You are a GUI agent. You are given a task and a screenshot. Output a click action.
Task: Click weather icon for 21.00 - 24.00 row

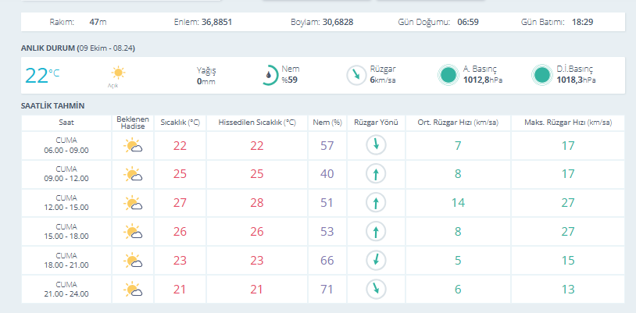click(133, 290)
